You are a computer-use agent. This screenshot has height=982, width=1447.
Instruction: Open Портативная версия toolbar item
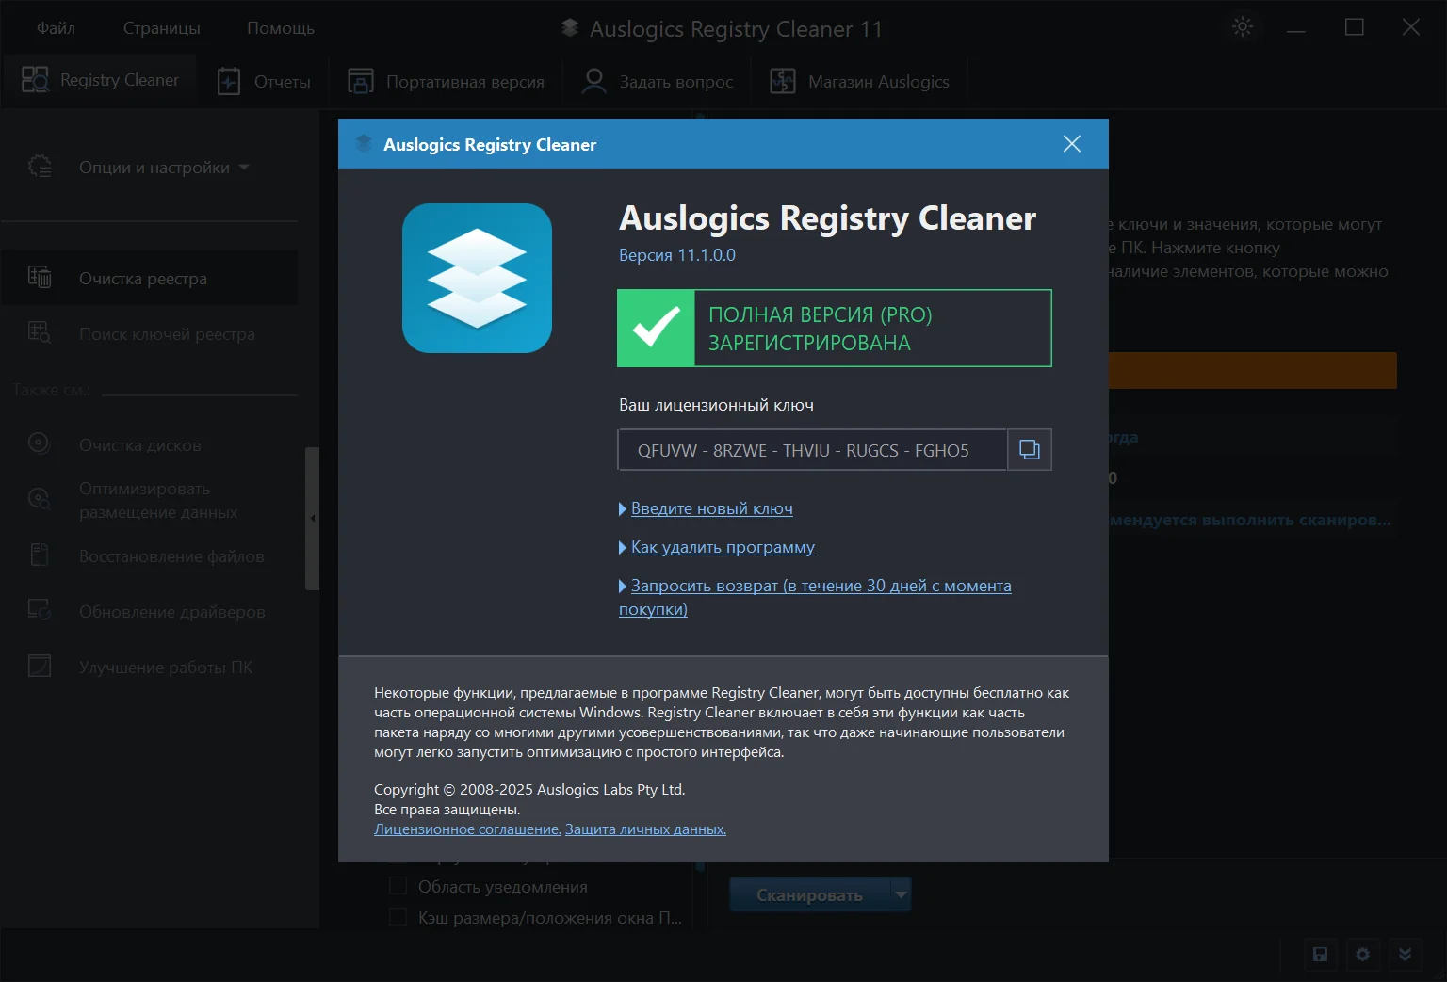point(446,82)
